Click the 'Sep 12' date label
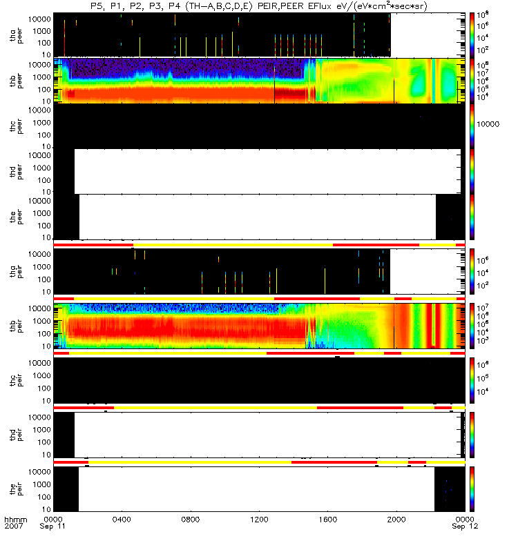Screen dimensions: 518x552 [465, 526]
